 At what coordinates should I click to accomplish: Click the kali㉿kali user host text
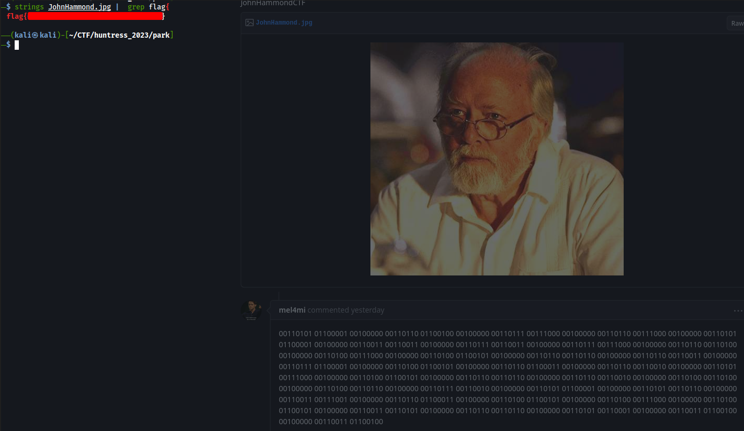pyautogui.click(x=36, y=36)
